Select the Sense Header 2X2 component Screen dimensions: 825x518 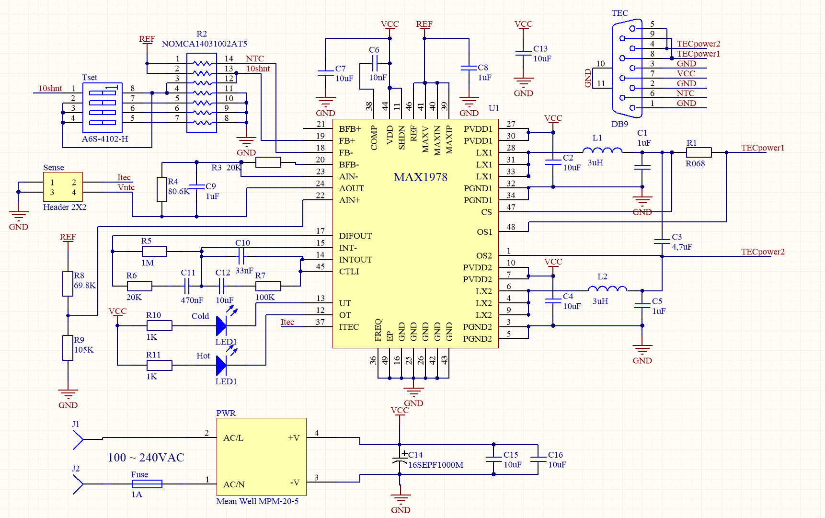click(63, 187)
